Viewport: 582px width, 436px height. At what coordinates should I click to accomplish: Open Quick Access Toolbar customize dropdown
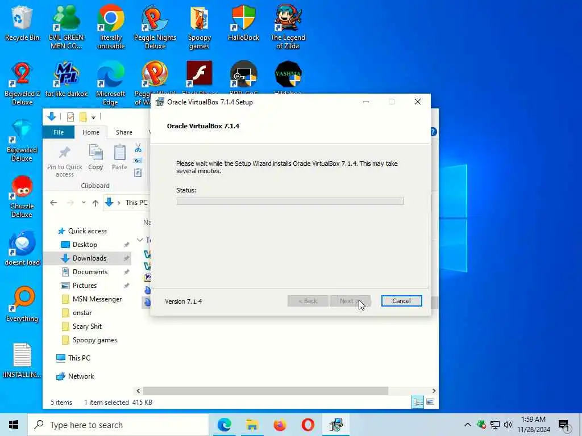pos(94,117)
